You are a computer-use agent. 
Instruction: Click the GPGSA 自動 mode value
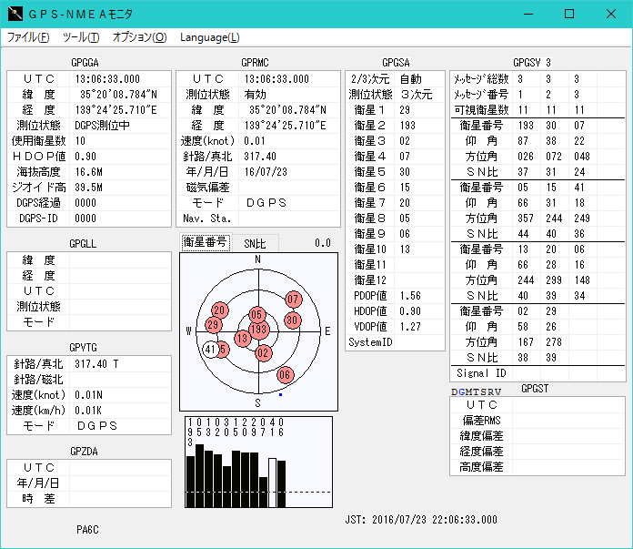pos(410,79)
